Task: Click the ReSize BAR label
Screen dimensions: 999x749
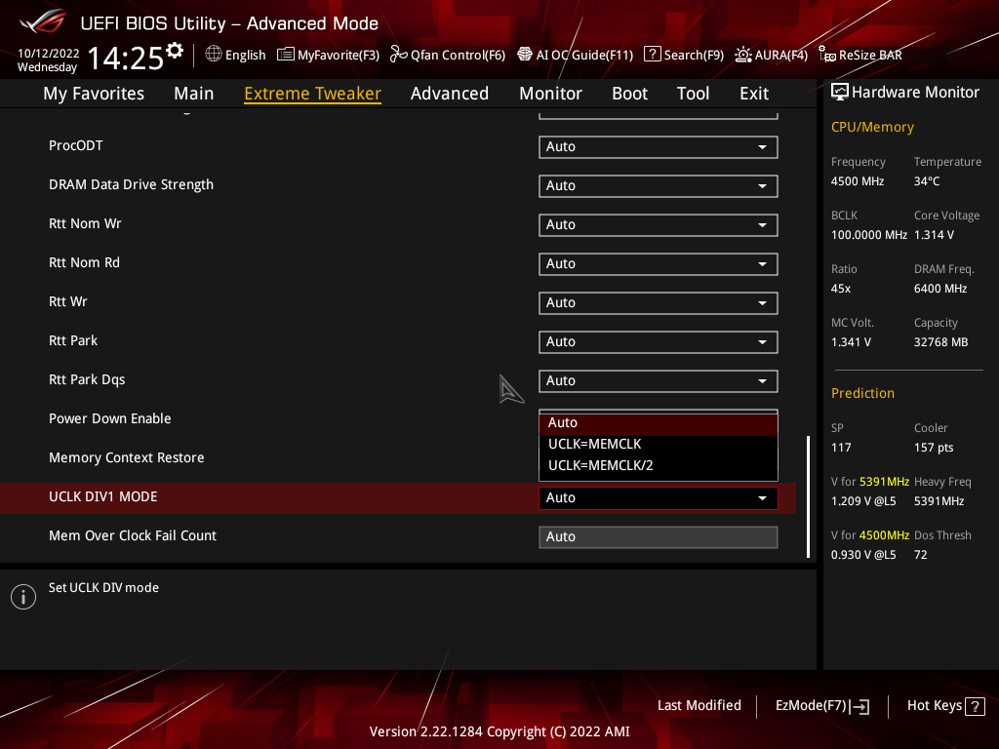Action: [x=870, y=55]
